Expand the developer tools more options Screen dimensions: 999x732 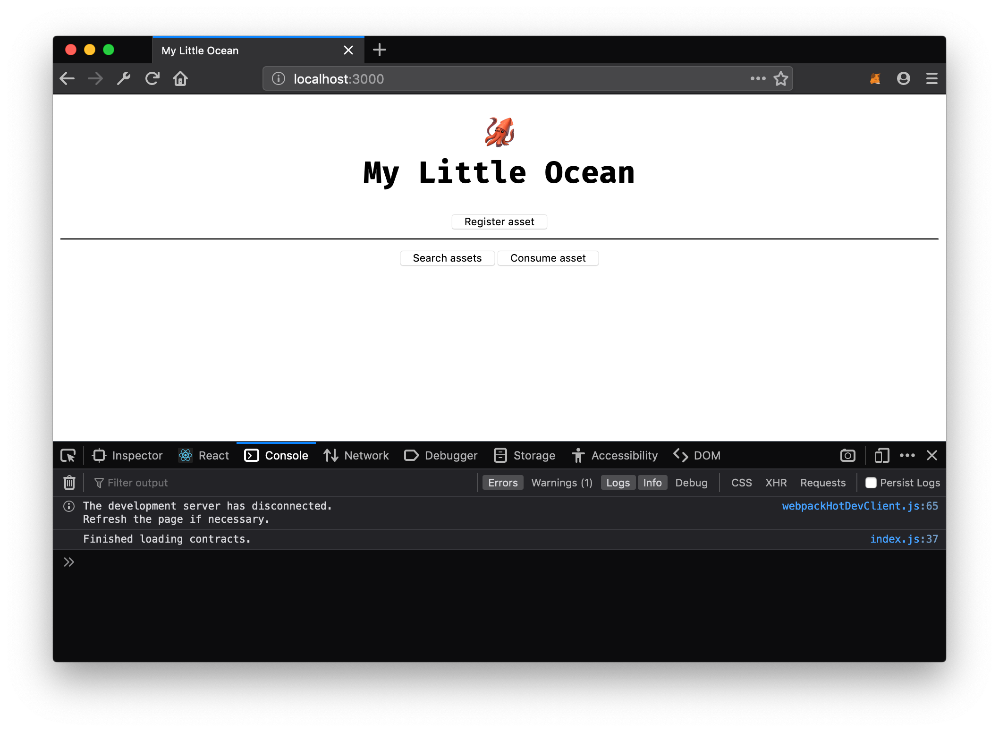click(x=907, y=456)
